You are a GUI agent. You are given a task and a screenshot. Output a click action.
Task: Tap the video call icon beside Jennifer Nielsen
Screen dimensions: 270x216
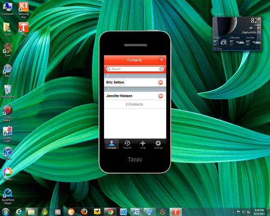(161, 96)
